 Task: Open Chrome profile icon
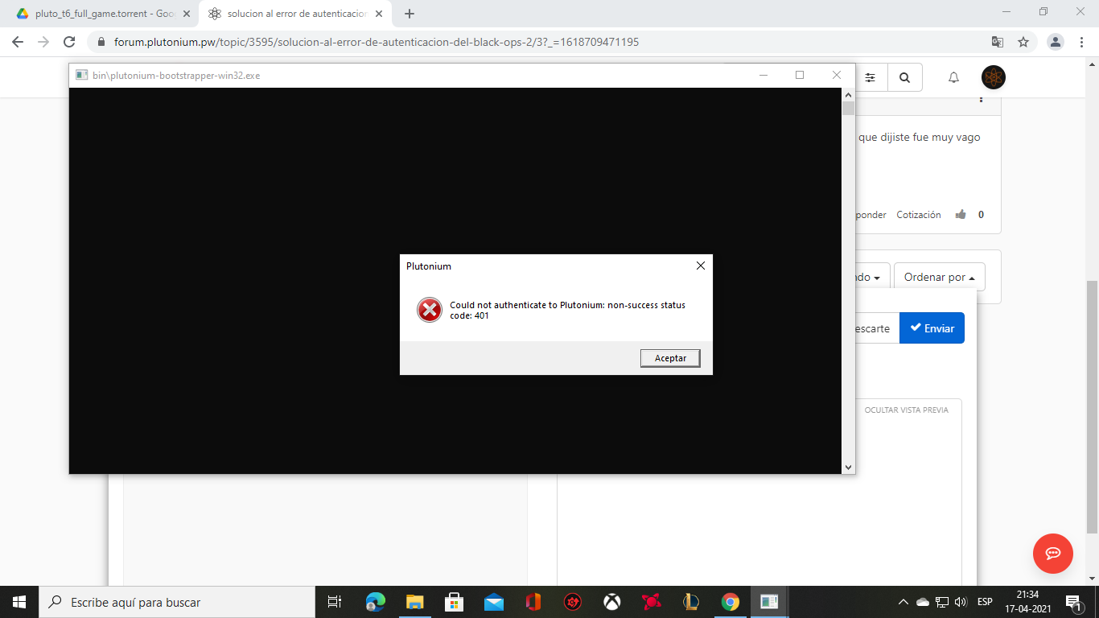(1056, 42)
